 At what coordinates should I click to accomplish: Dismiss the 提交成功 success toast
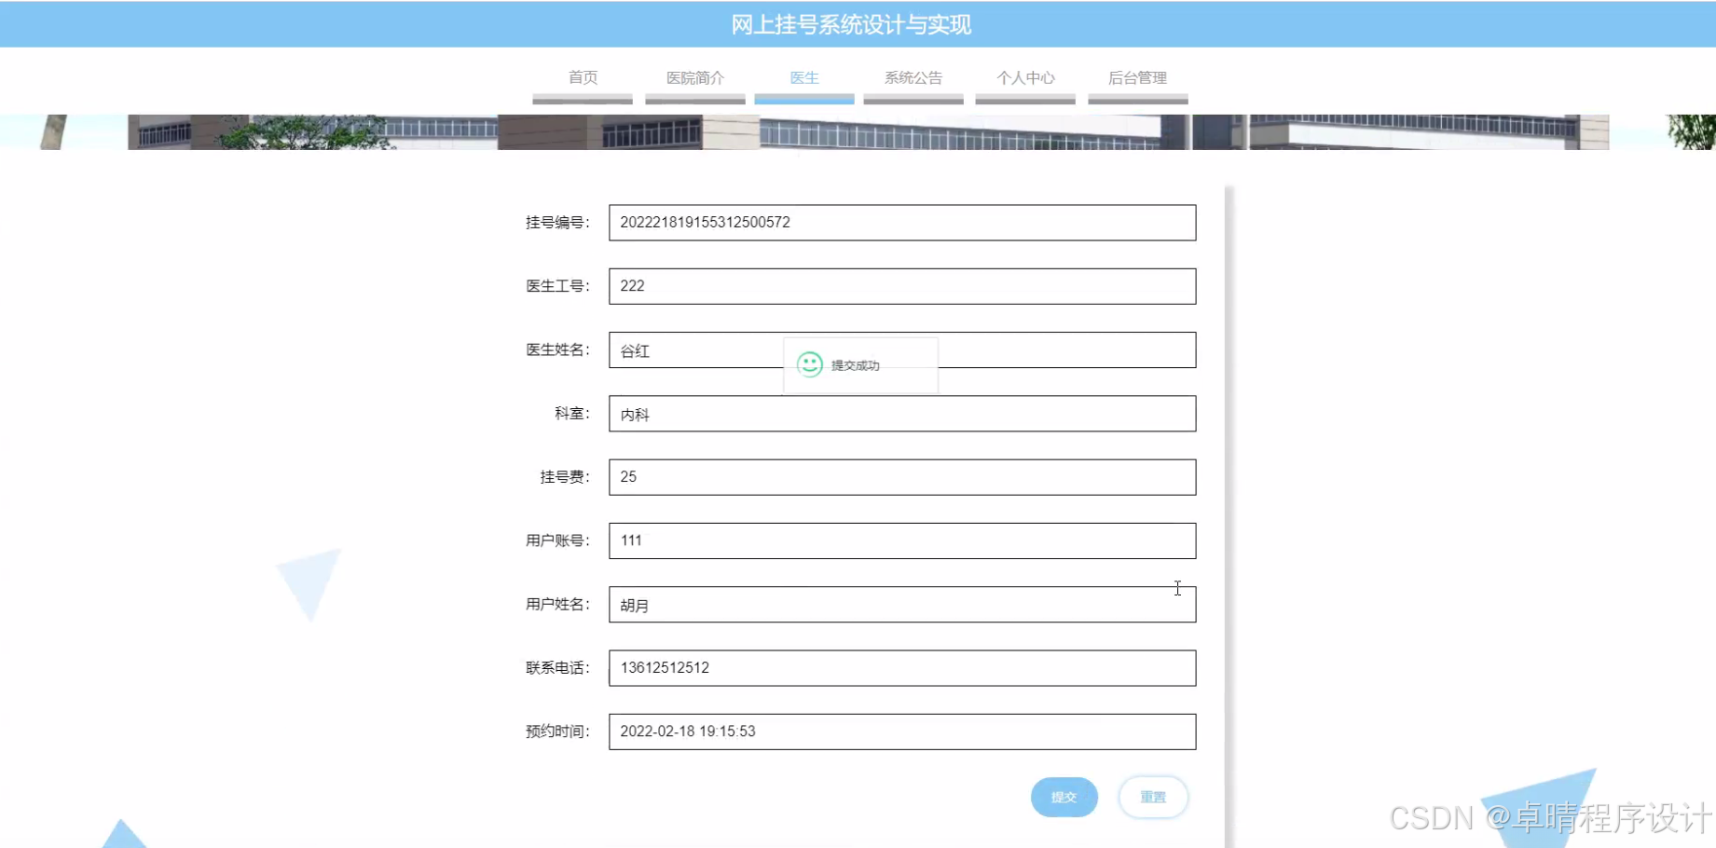point(859,364)
